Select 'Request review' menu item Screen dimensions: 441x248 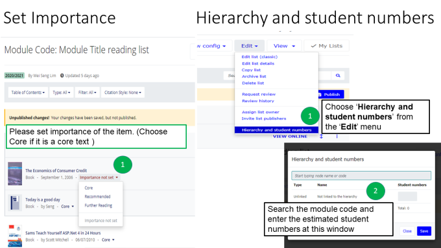(x=259, y=95)
